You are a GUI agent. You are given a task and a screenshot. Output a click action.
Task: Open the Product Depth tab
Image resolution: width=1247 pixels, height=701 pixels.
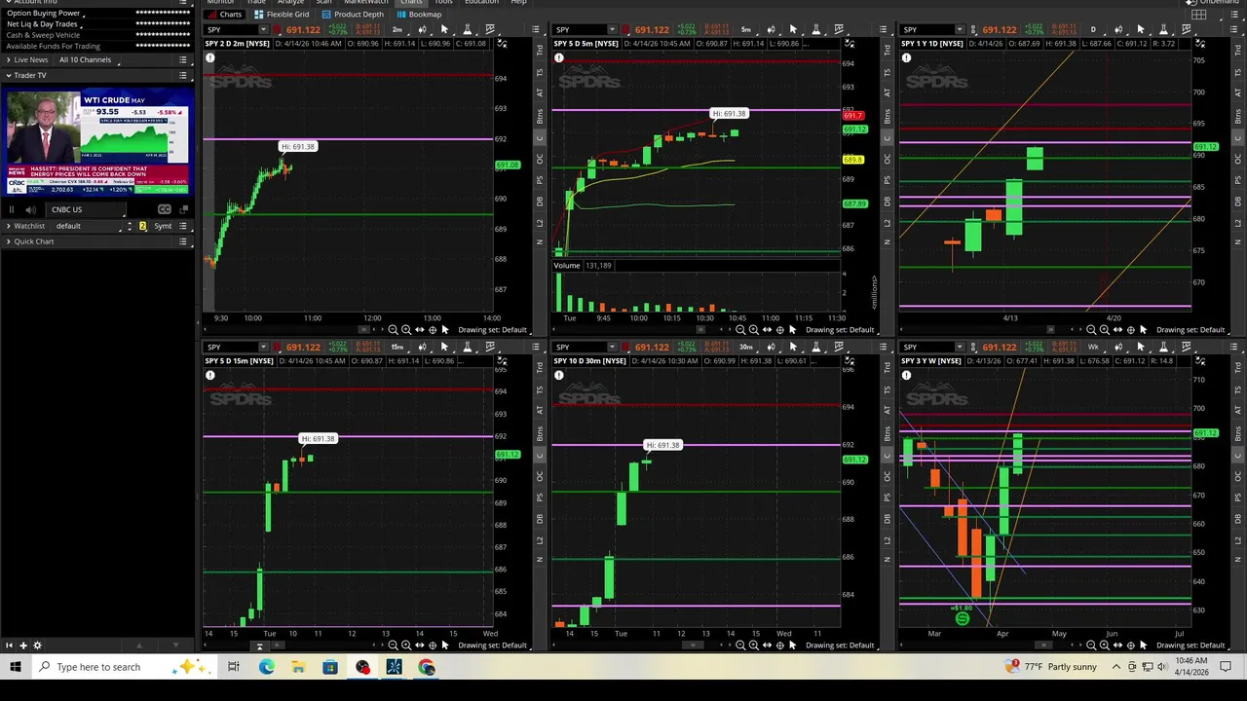click(x=353, y=14)
